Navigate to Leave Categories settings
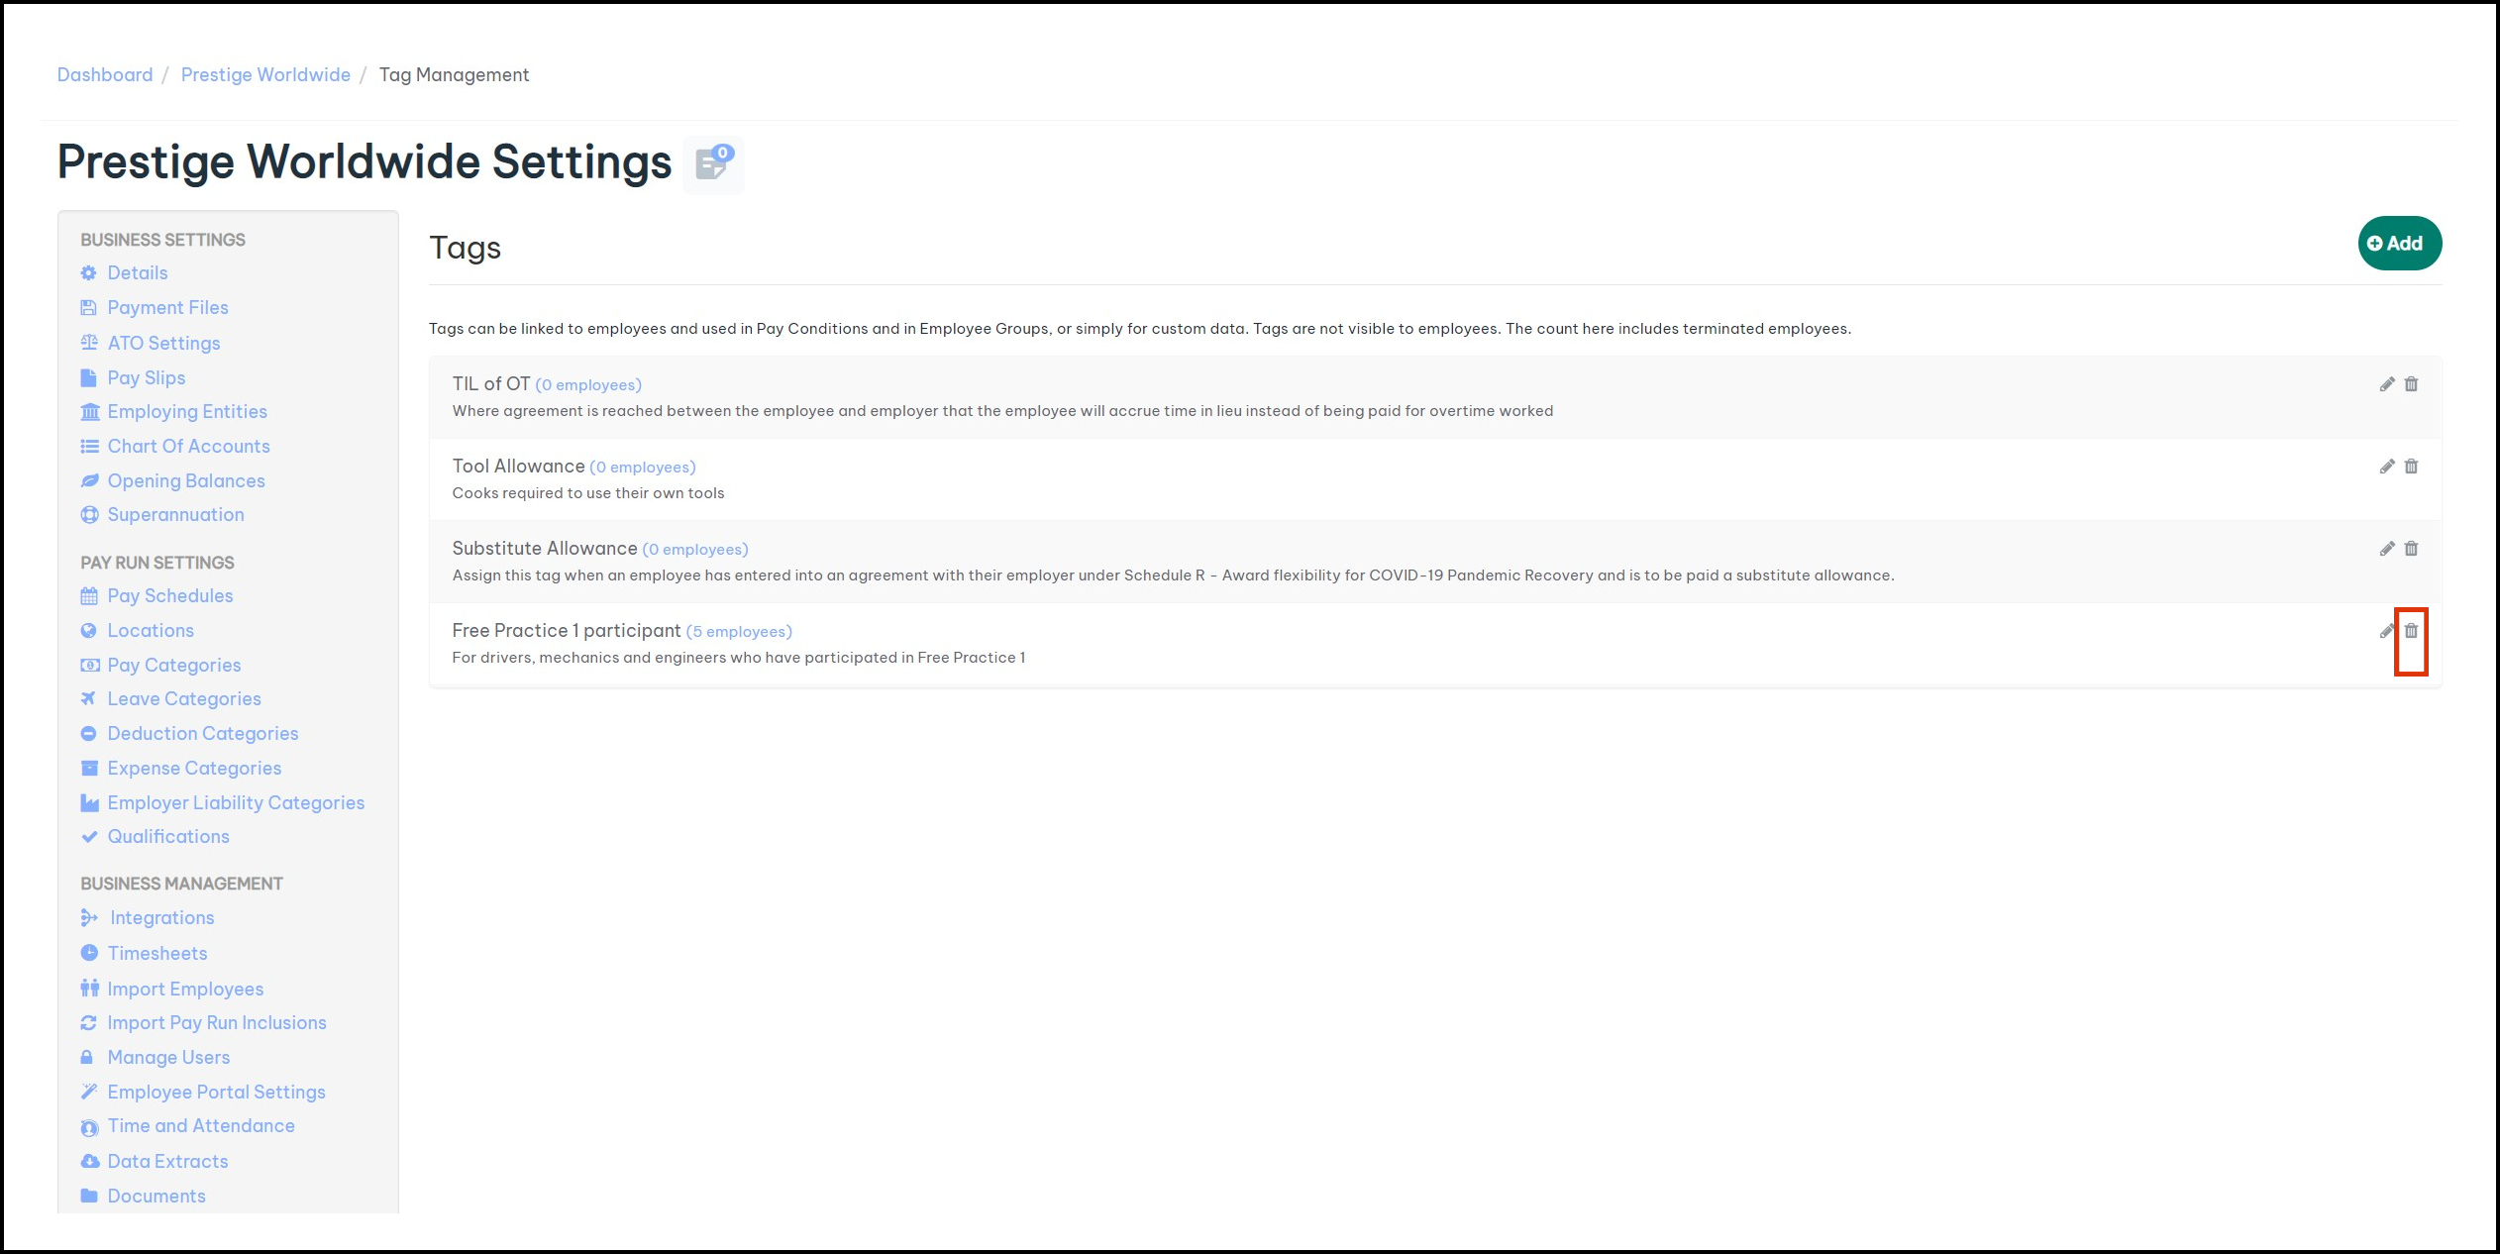The height and width of the screenshot is (1254, 2500). (x=184, y=699)
